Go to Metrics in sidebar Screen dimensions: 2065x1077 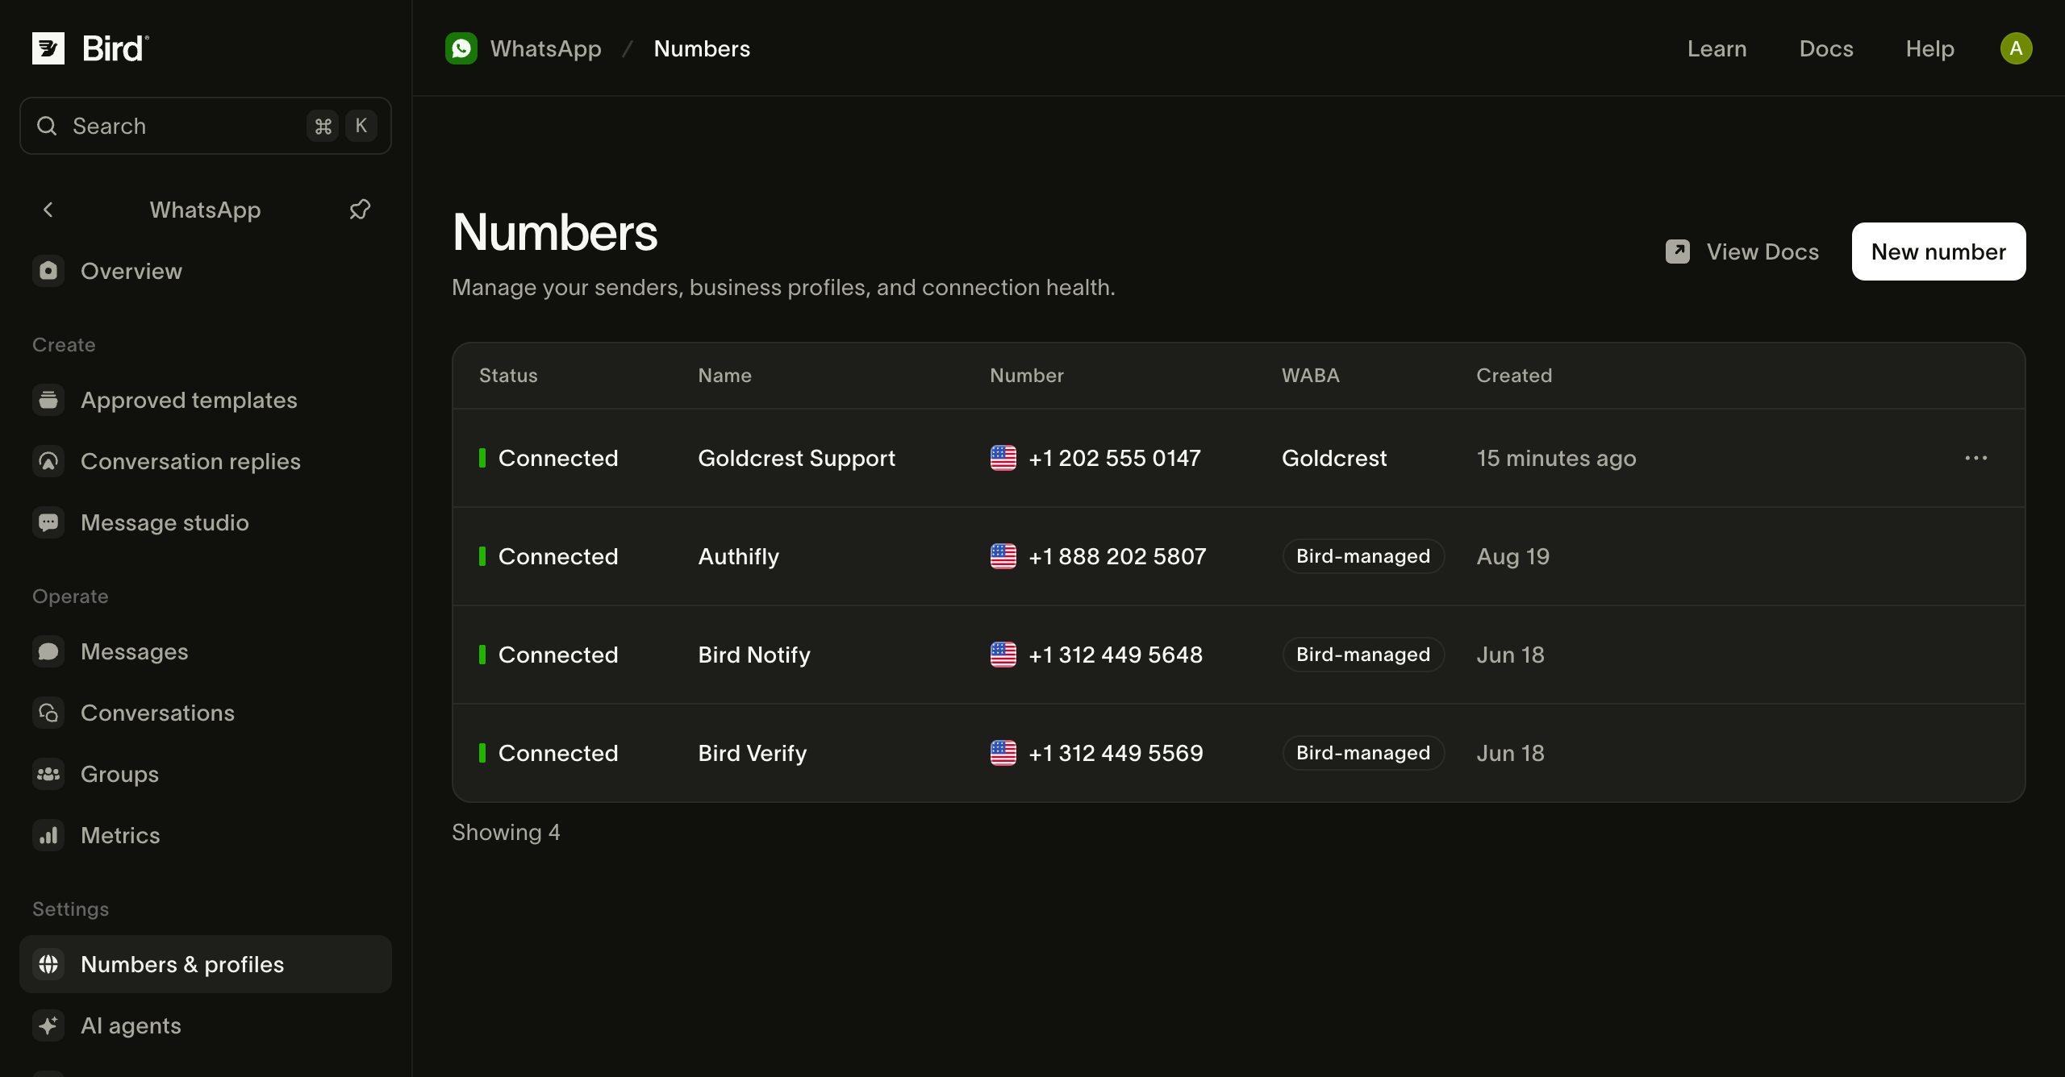coord(206,835)
